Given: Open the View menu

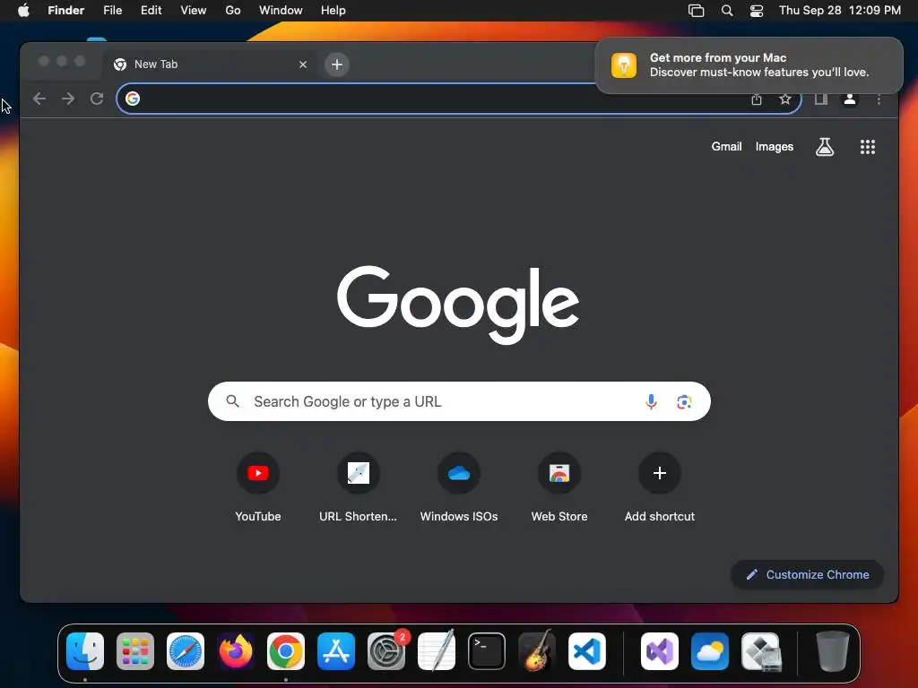Looking at the screenshot, I should tap(194, 11).
